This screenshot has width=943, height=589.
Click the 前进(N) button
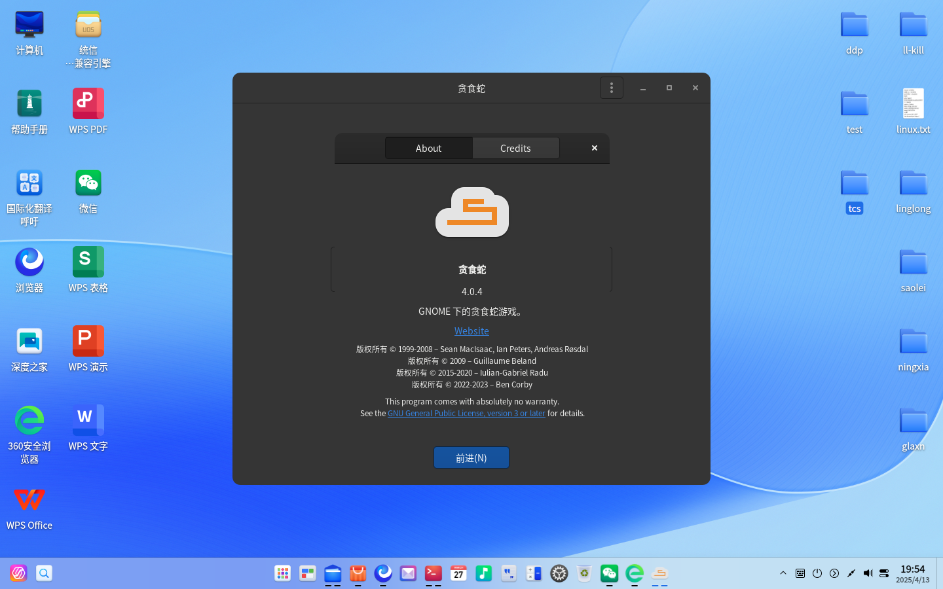(471, 457)
